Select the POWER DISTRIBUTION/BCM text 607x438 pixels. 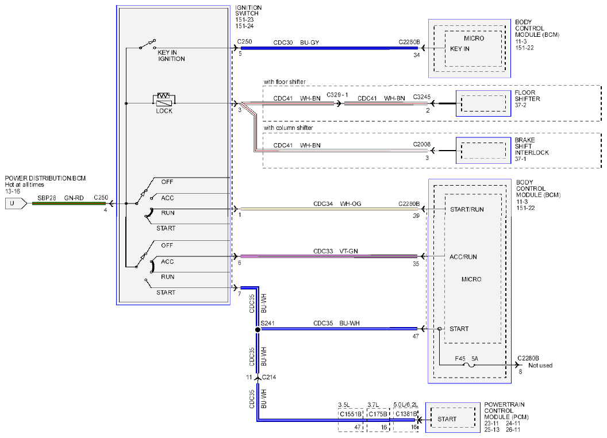(x=45, y=178)
